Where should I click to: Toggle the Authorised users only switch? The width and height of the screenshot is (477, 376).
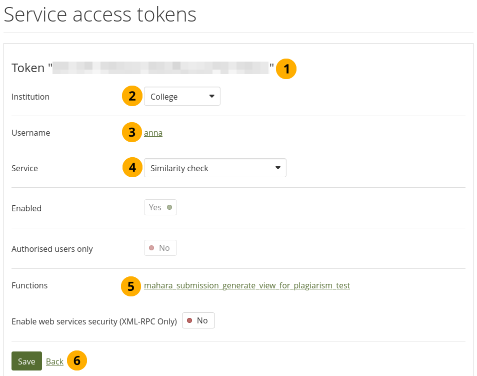(x=160, y=248)
